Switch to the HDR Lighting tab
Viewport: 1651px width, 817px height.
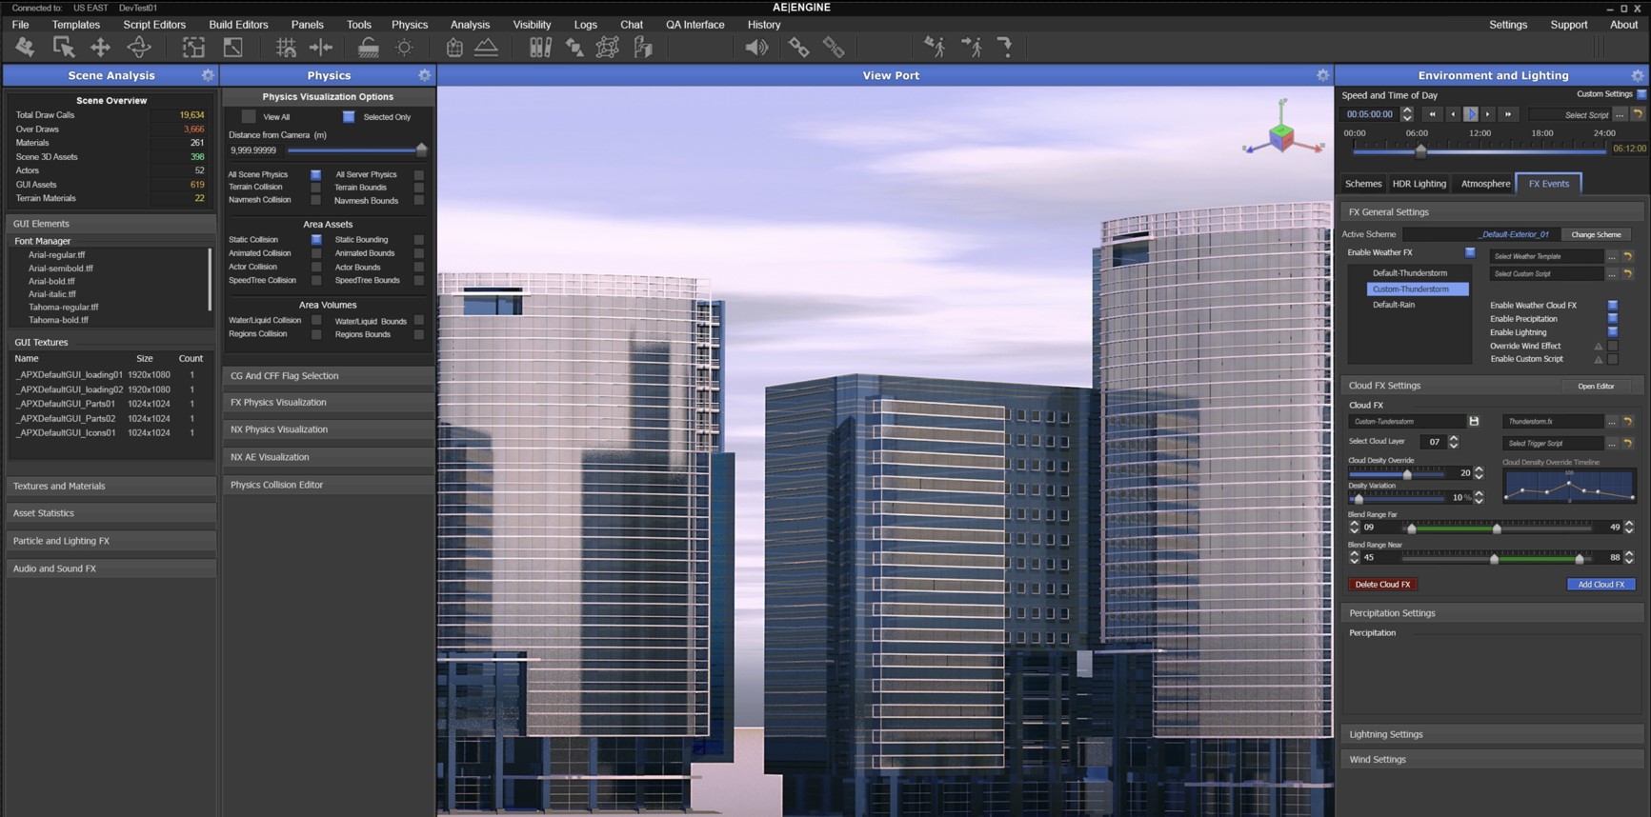coord(1419,184)
